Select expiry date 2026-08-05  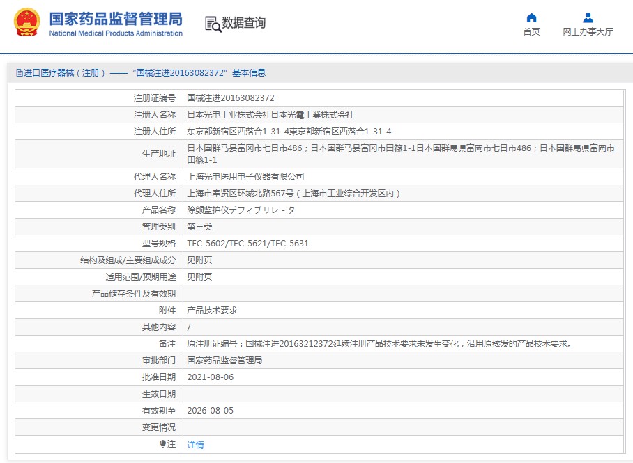[211, 411]
